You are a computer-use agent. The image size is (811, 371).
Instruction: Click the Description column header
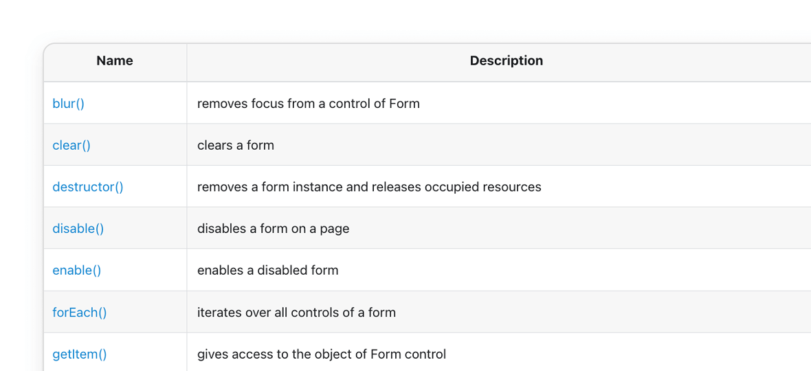coord(506,61)
